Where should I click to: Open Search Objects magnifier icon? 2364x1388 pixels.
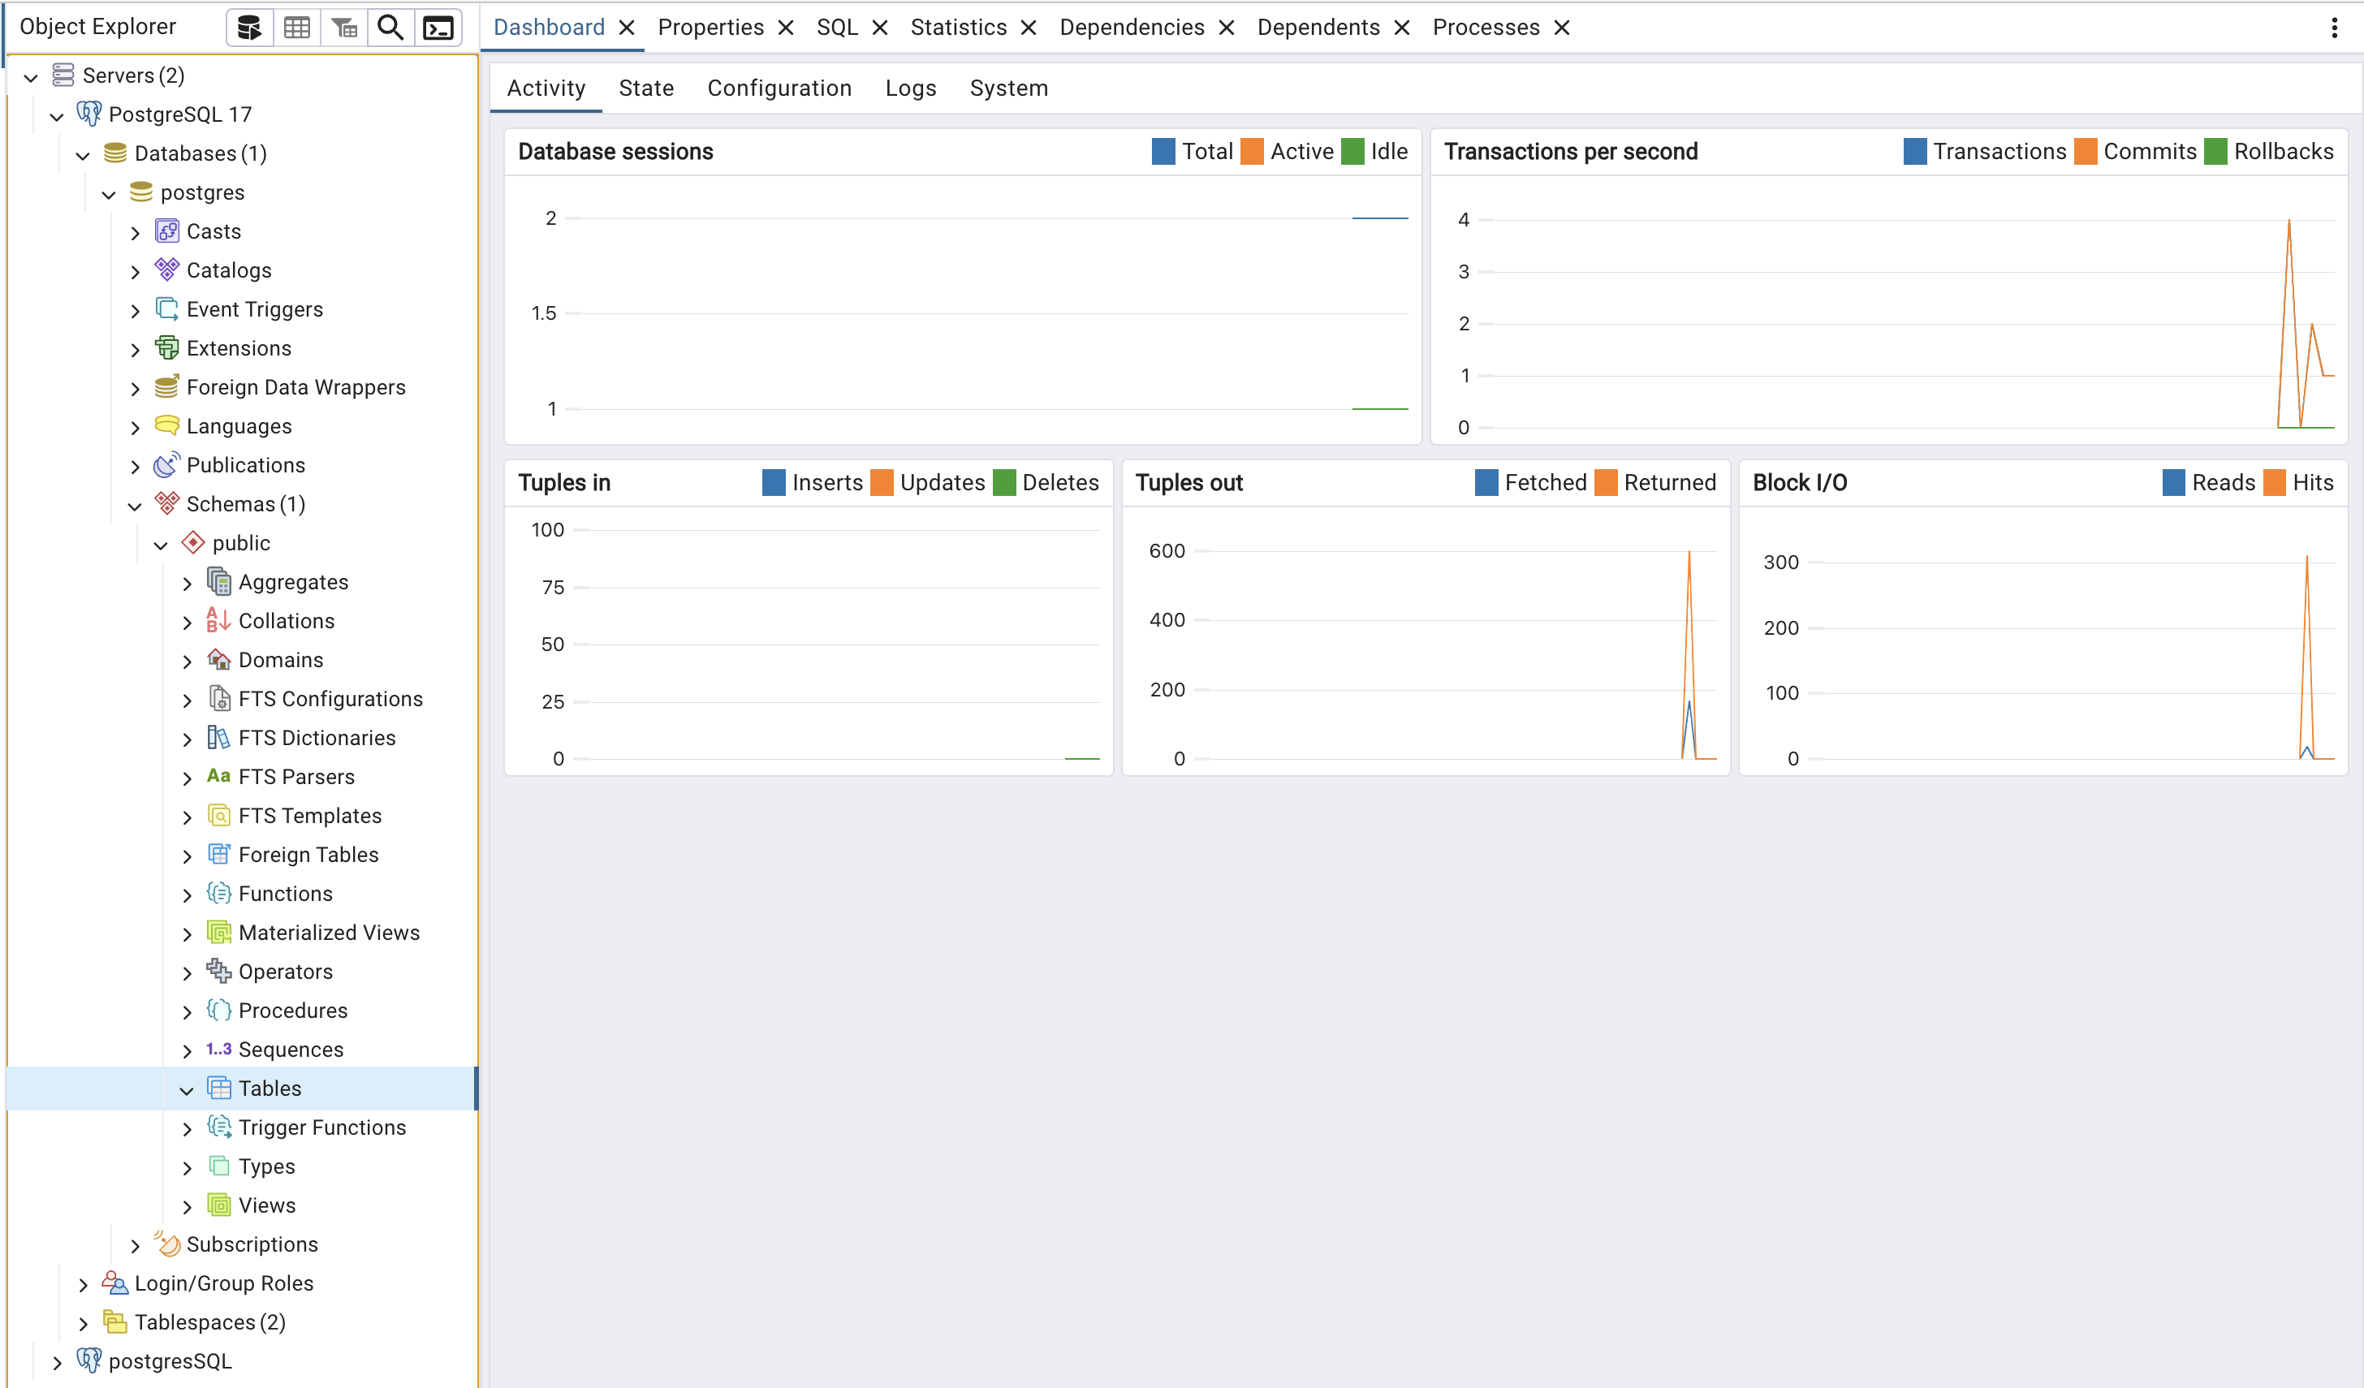390,28
